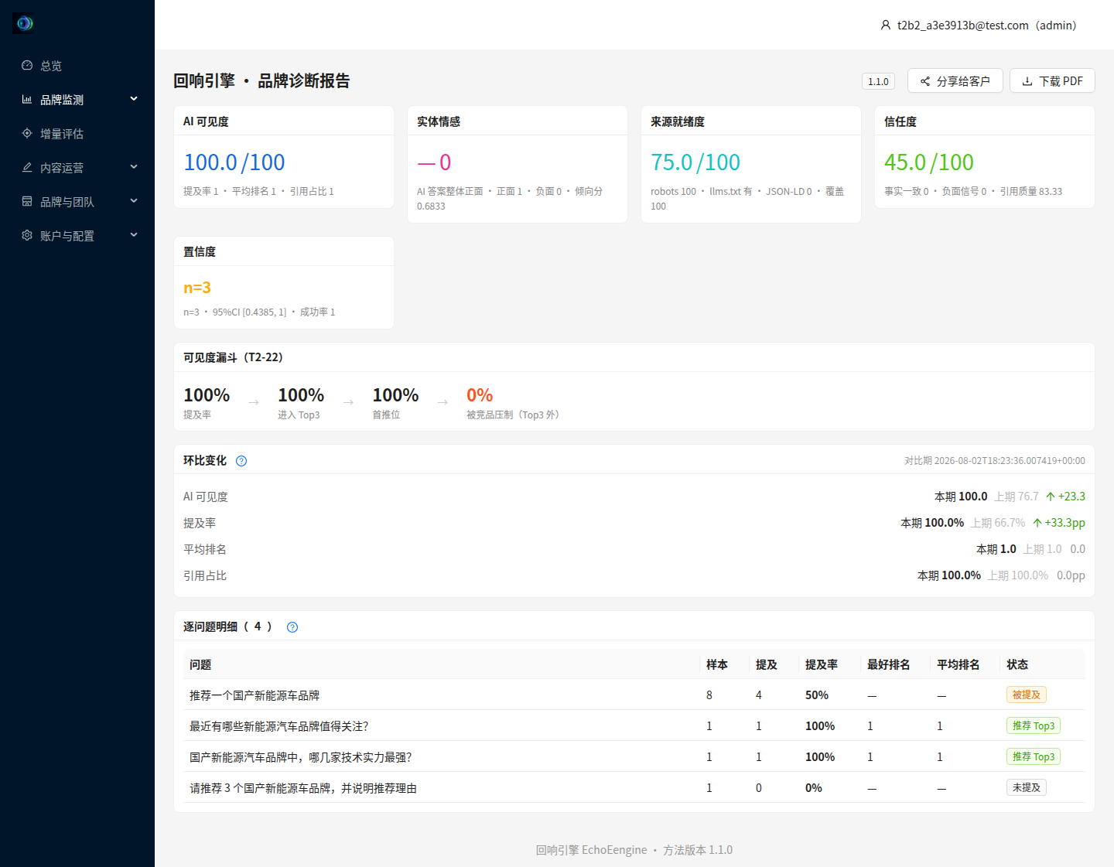Expand the 内容运营 submenu chevron

[134, 167]
